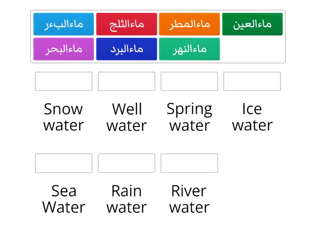This screenshot has width=316, height=237.
Task: Click the empty answer box above Rain water
Action: 126,163
